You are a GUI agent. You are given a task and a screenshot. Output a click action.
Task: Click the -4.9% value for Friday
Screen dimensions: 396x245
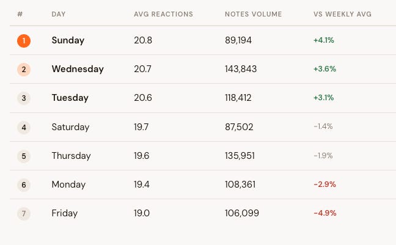(x=325, y=213)
